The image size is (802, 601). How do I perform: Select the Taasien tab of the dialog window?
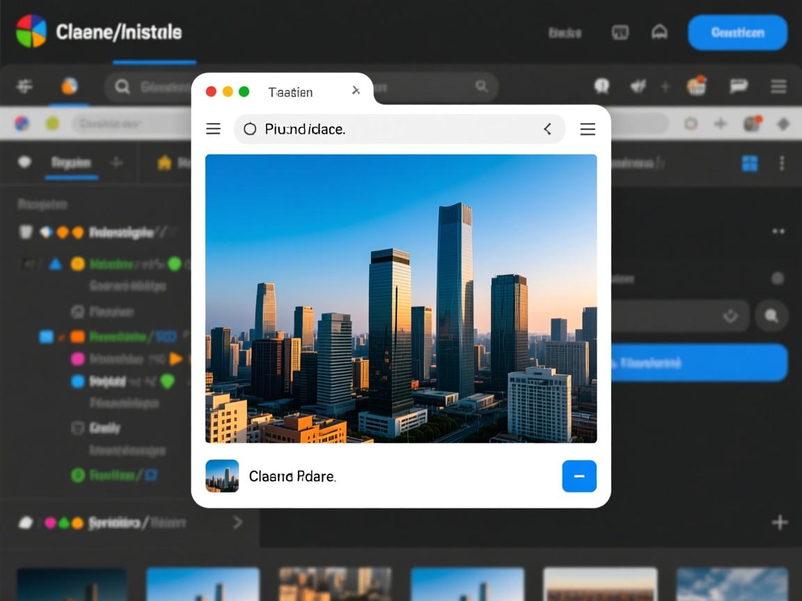290,92
